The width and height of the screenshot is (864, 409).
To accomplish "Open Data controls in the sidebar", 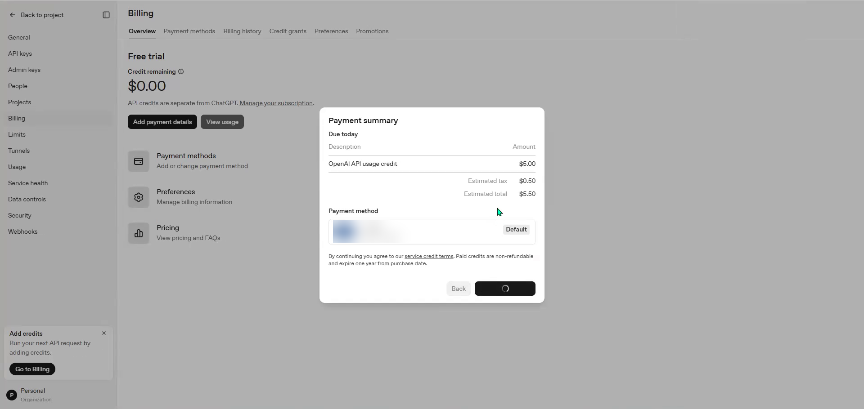I will click(x=58, y=199).
